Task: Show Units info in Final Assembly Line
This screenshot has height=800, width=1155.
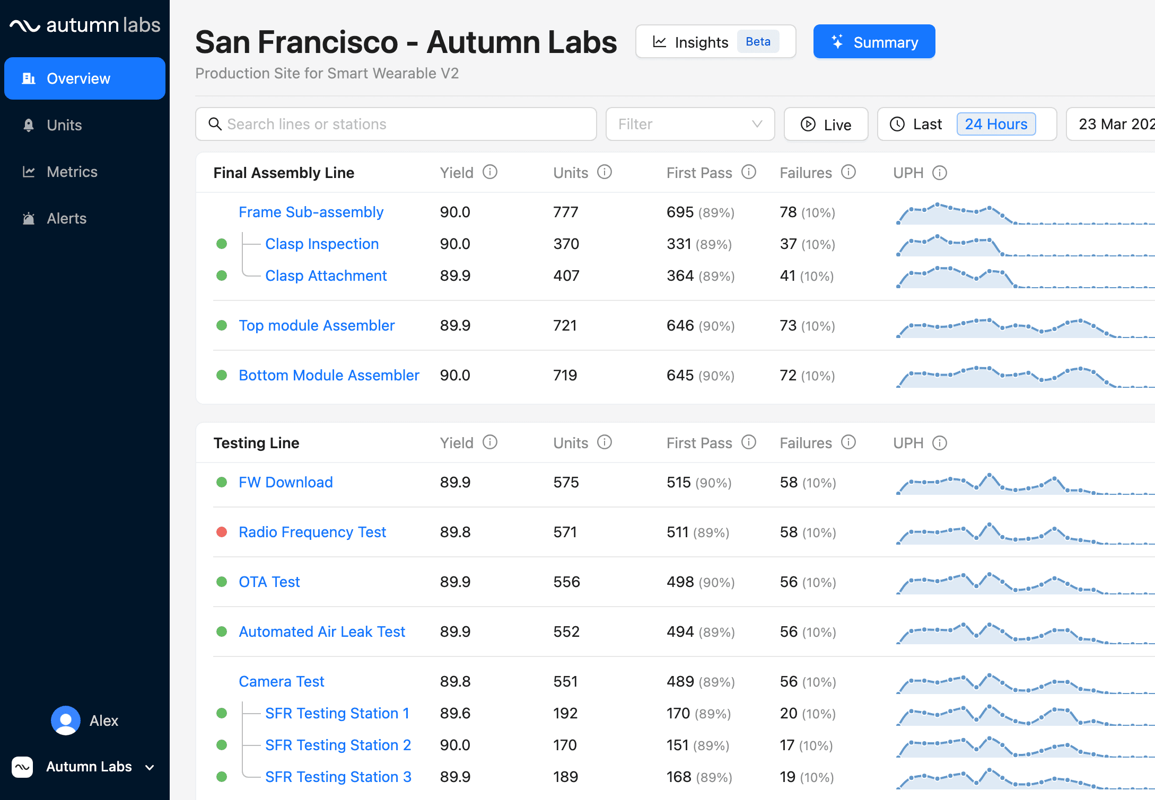Action: coord(605,172)
